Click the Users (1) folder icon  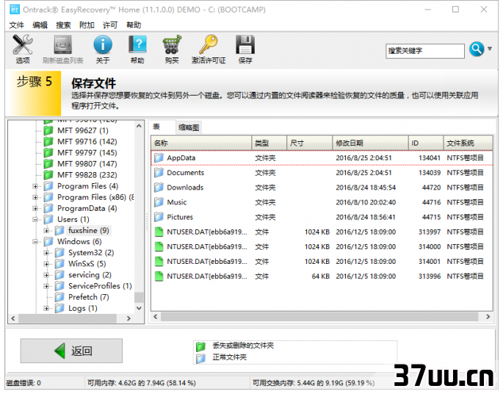pos(48,220)
